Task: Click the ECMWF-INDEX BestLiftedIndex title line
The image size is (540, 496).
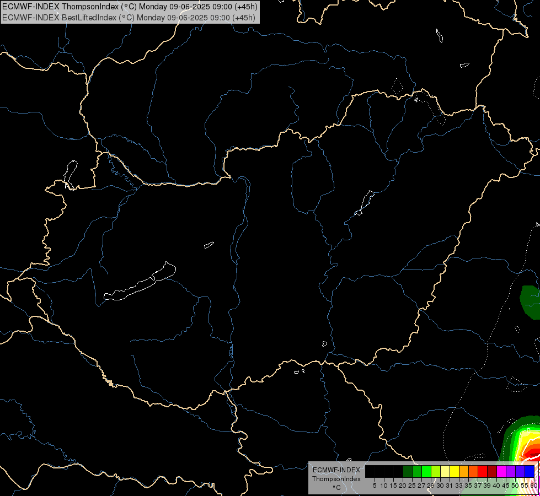Action: click(129, 17)
